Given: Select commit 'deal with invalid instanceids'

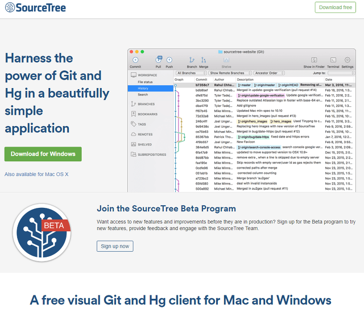Looking at the screenshot, I should (x=264, y=183).
